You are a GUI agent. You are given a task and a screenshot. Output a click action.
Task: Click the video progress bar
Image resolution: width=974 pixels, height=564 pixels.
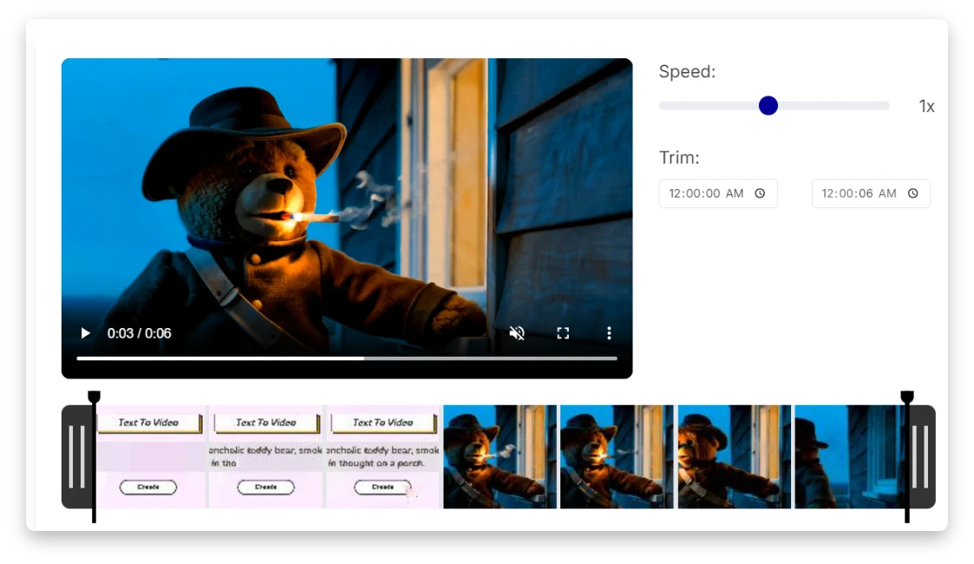(x=347, y=358)
